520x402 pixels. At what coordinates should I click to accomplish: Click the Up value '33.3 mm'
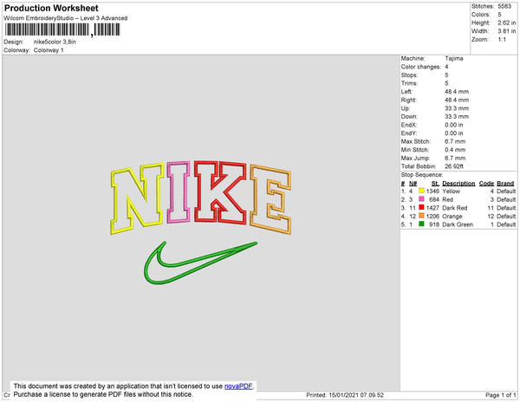point(457,108)
